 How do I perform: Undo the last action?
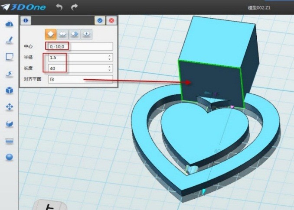59,7
